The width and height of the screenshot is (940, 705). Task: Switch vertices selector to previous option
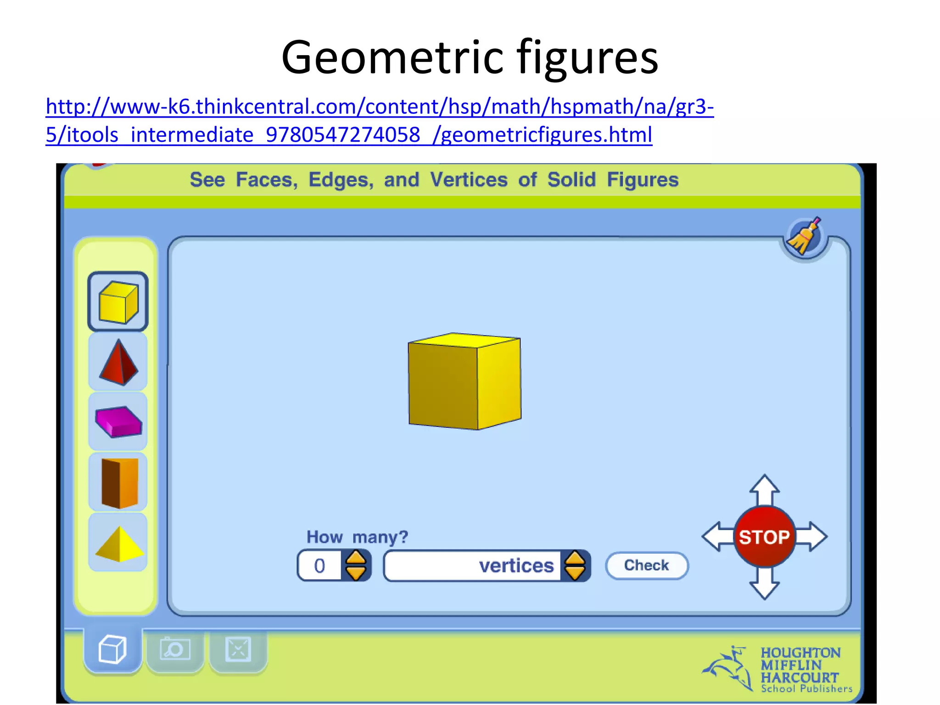click(575, 558)
